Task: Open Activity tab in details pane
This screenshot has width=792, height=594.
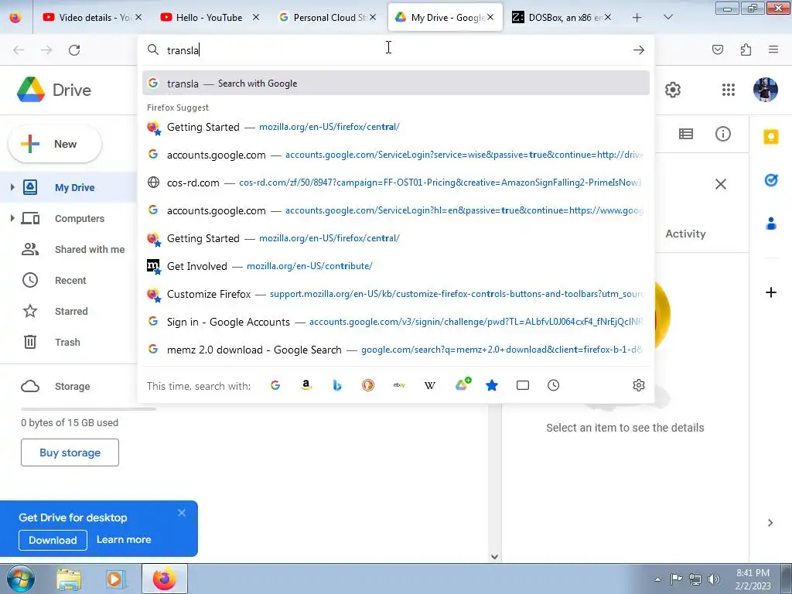Action: (685, 234)
